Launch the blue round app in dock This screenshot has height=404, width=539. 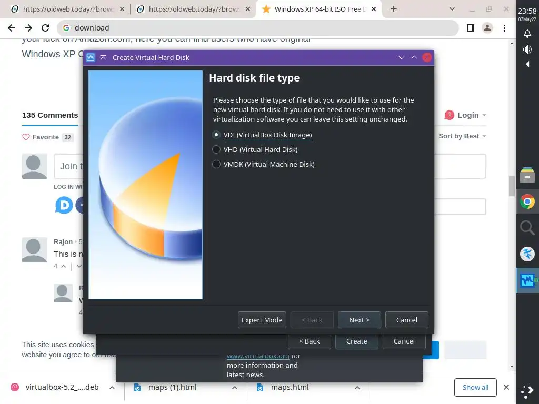[527, 254]
